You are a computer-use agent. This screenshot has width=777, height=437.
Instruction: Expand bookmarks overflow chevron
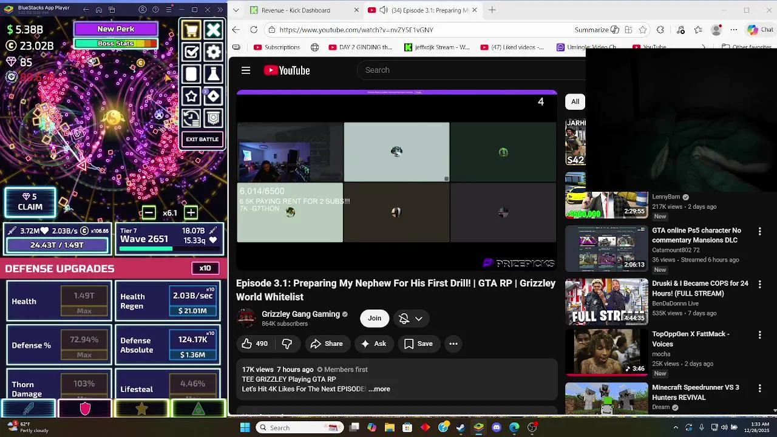point(704,47)
